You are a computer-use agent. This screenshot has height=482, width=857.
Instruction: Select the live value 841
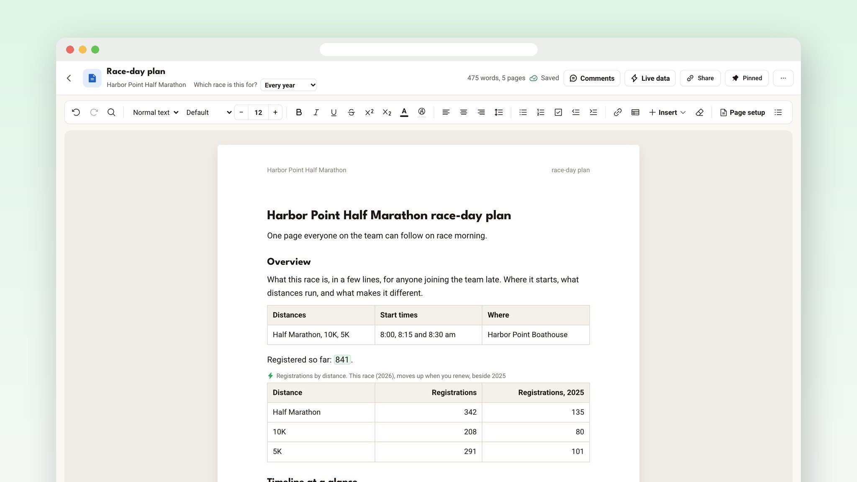(342, 359)
